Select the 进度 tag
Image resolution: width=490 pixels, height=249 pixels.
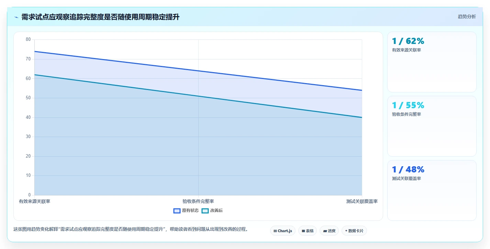pos(329,231)
